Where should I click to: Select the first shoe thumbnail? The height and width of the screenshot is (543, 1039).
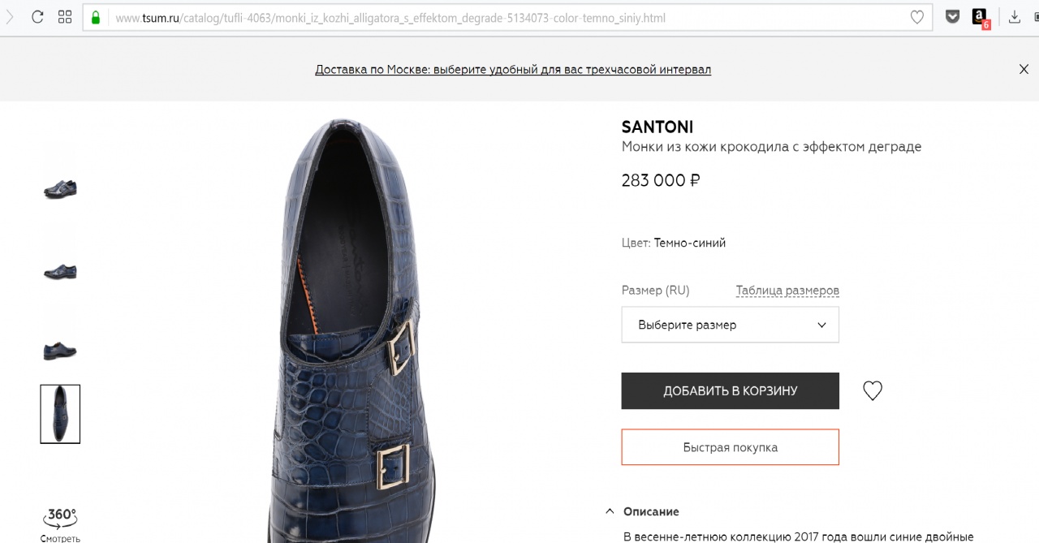60,189
